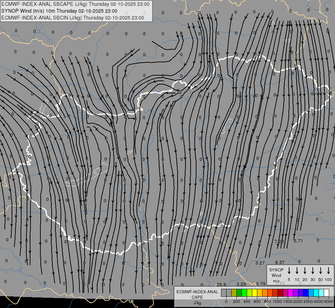Click the 5 speed label in wind legend

click(x=289, y=280)
